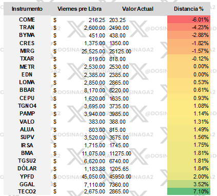Select the -2.88% distance cell
Image resolution: width=217 pixels, height=196 pixels.
tap(189, 35)
